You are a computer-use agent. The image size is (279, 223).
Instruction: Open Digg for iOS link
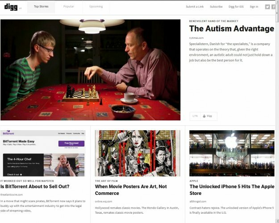(x=236, y=7)
